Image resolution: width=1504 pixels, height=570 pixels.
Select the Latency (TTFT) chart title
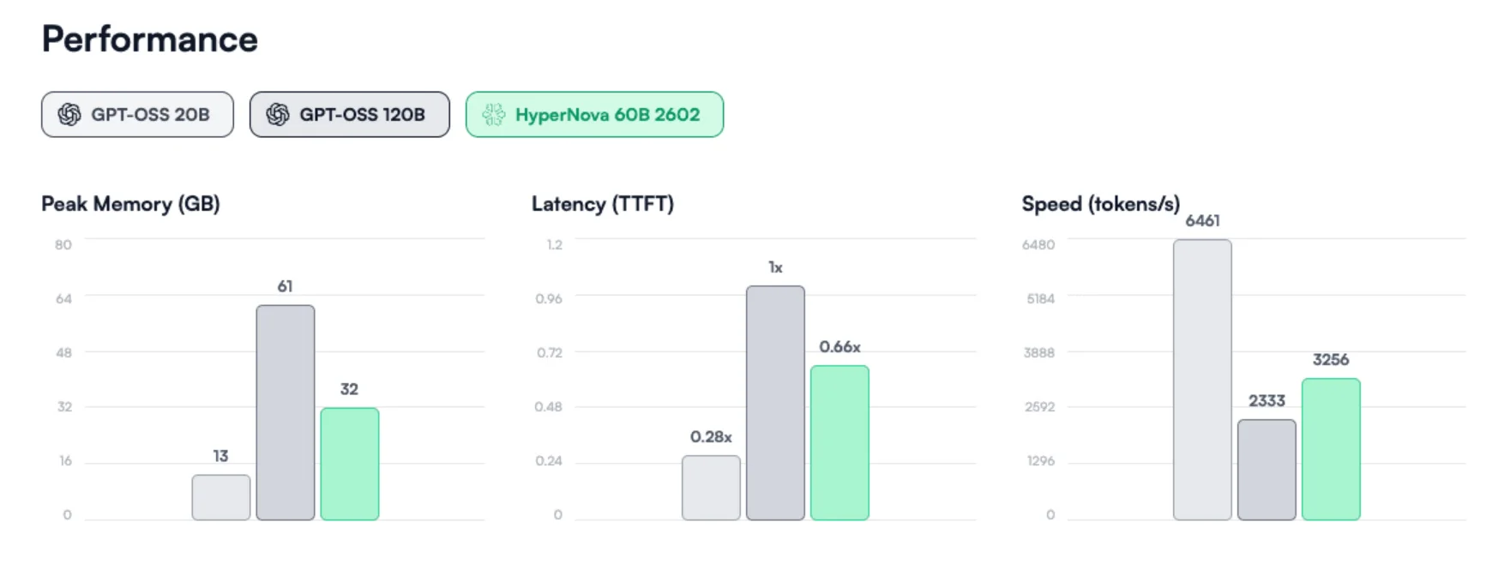(x=602, y=204)
